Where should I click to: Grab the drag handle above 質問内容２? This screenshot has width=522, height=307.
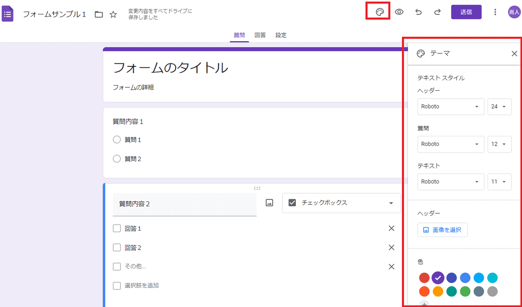point(257,188)
